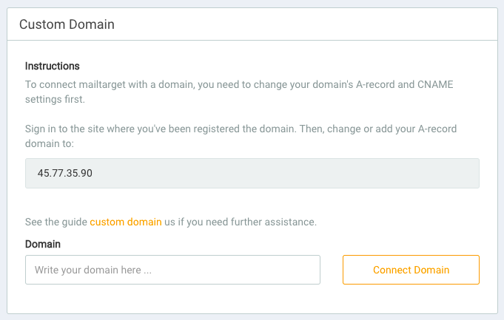Open the custom domain guide link
Screen dimensions: 504x320
pos(126,222)
